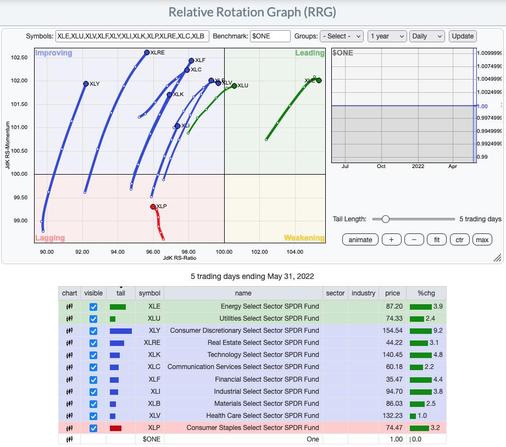Click the XLY blue tail bar
The width and height of the screenshot is (506, 447).
coord(121,331)
